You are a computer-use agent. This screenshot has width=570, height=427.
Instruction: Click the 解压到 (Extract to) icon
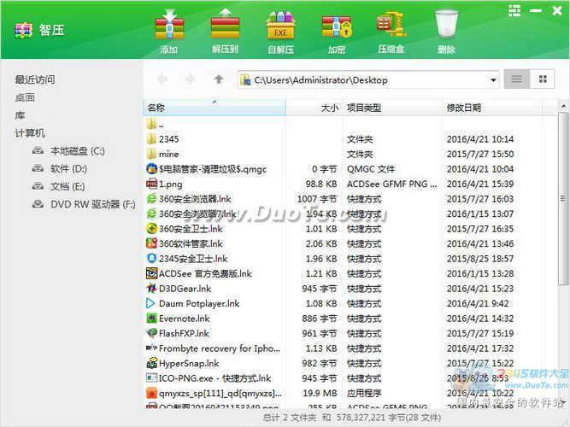pos(225,32)
